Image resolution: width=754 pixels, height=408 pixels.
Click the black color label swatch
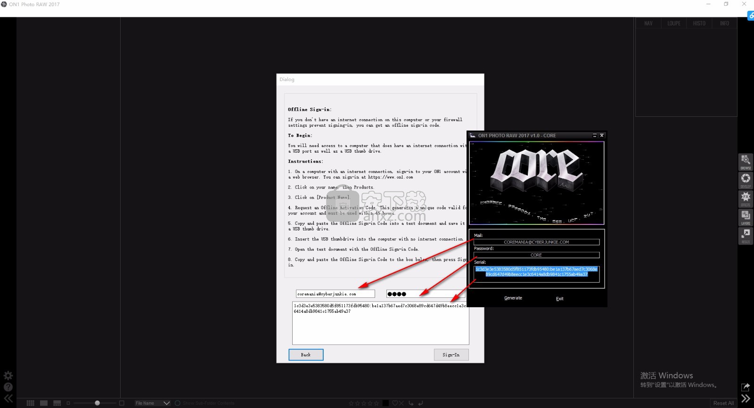(x=385, y=403)
